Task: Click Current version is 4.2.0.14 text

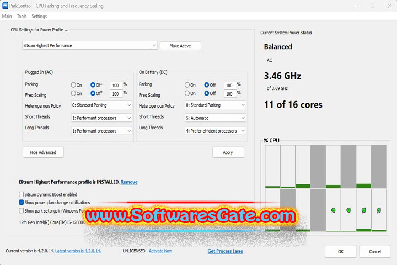Action: pos(30,251)
